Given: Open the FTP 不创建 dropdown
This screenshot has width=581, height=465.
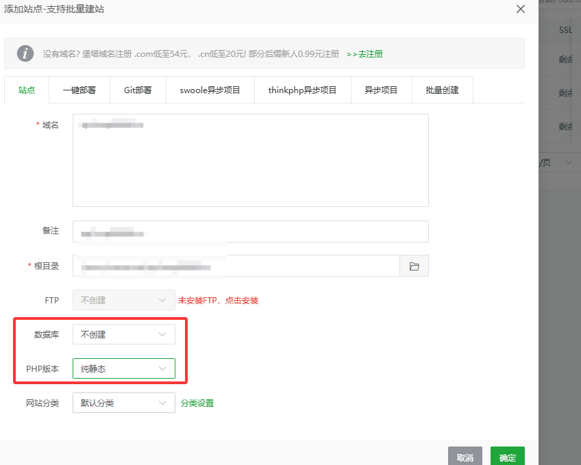Looking at the screenshot, I should coord(123,300).
